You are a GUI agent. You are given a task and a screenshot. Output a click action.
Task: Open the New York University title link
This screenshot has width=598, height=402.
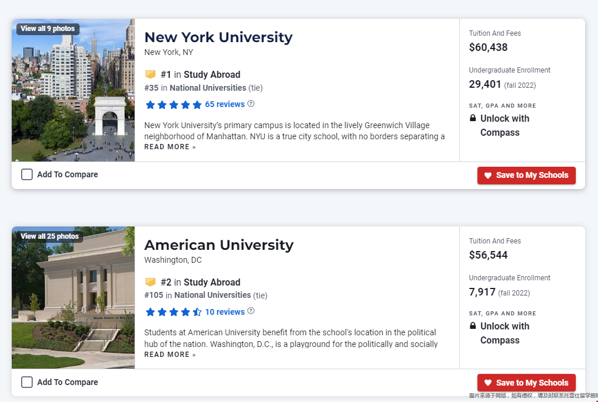[218, 37]
